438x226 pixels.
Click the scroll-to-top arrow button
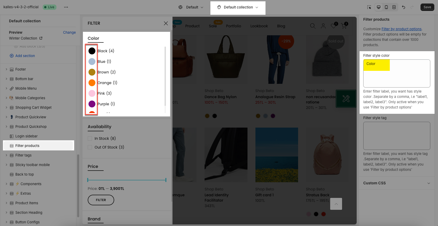pos(336,204)
